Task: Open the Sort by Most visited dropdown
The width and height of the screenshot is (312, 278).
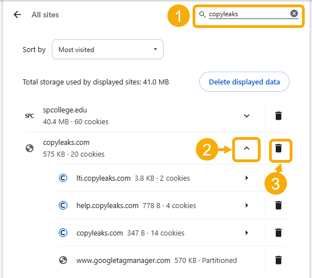Action: pyautogui.click(x=108, y=49)
